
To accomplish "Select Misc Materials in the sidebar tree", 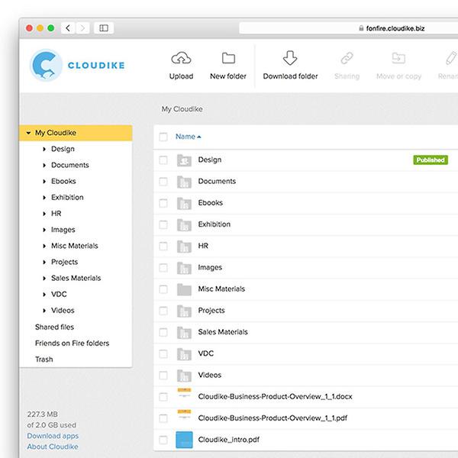I will pos(75,246).
